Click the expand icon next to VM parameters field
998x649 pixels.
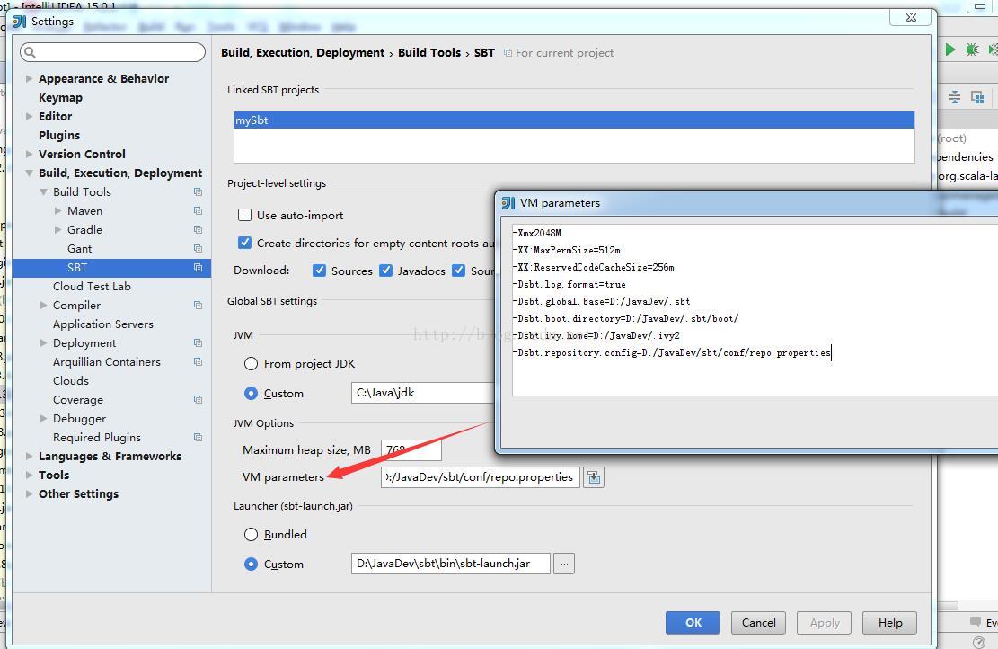(x=594, y=477)
